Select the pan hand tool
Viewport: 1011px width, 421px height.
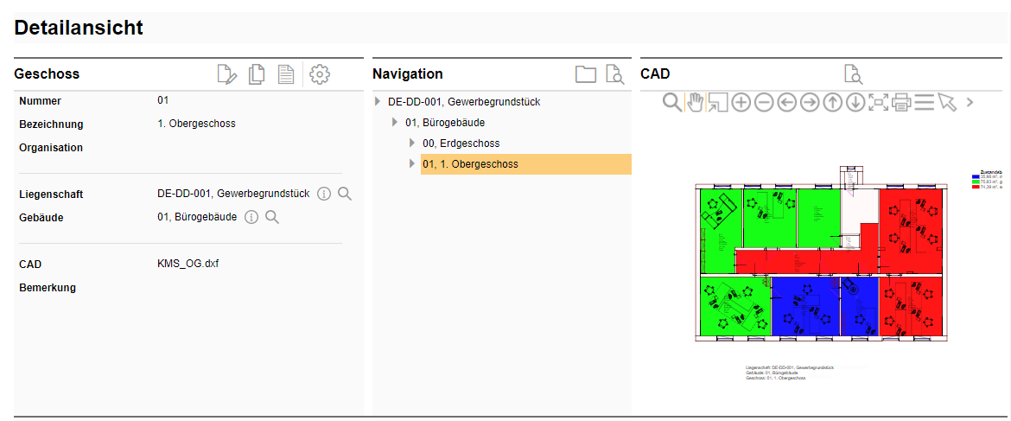coord(696,102)
